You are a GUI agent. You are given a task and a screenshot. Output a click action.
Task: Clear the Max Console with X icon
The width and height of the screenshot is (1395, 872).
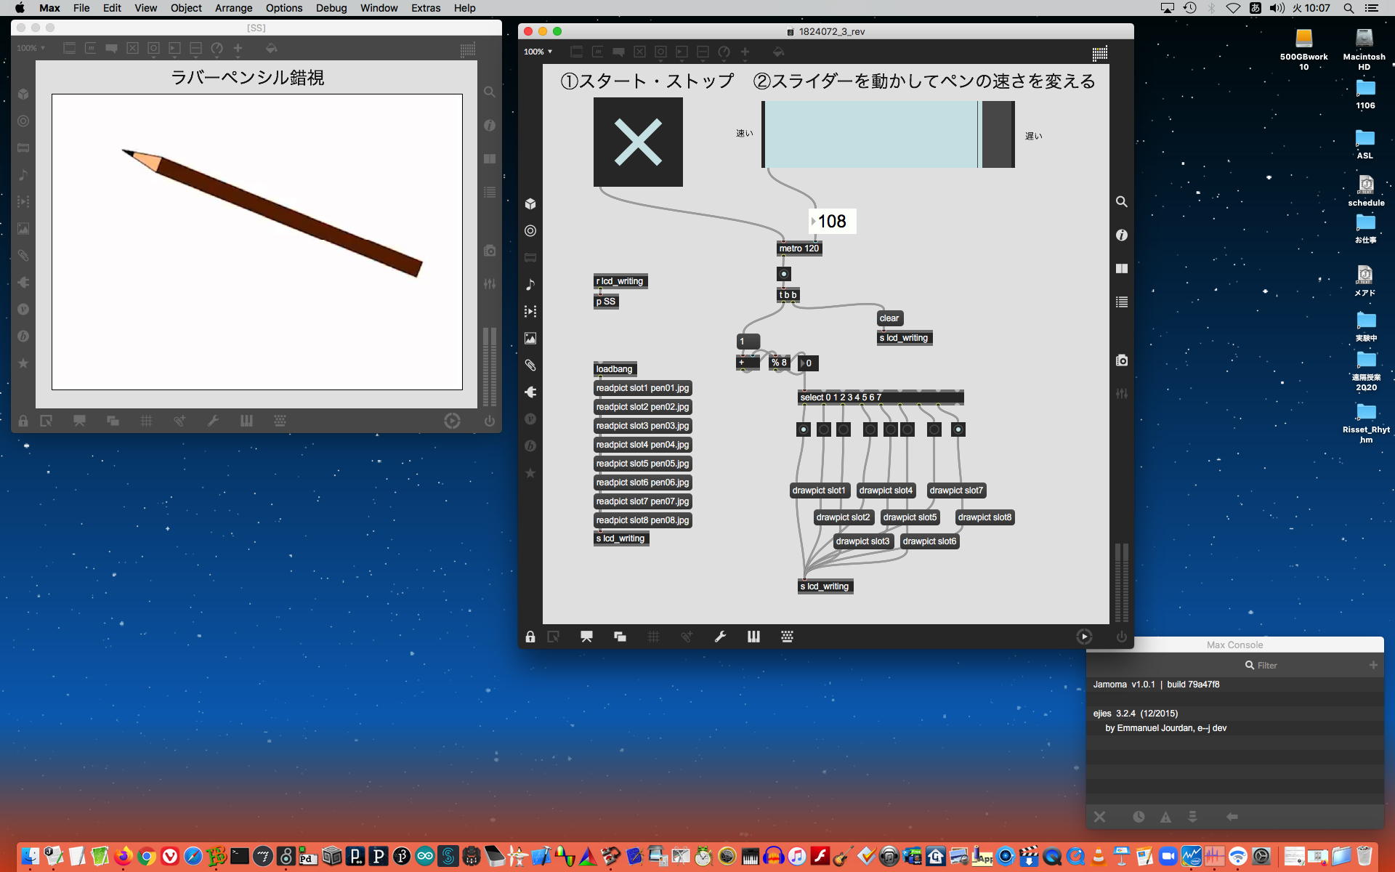coord(1099,817)
